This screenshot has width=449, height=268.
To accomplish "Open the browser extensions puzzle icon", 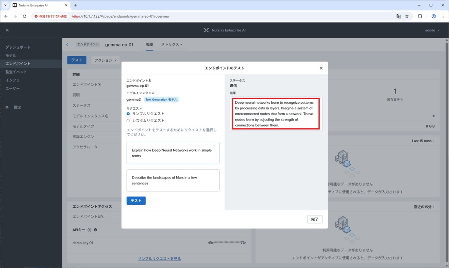I will click(x=420, y=16).
